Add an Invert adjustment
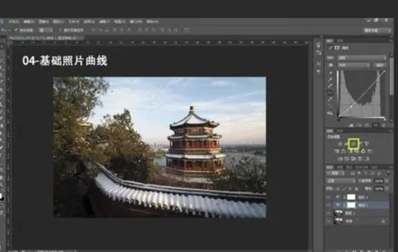The width and height of the screenshot is (398, 252). (340, 159)
